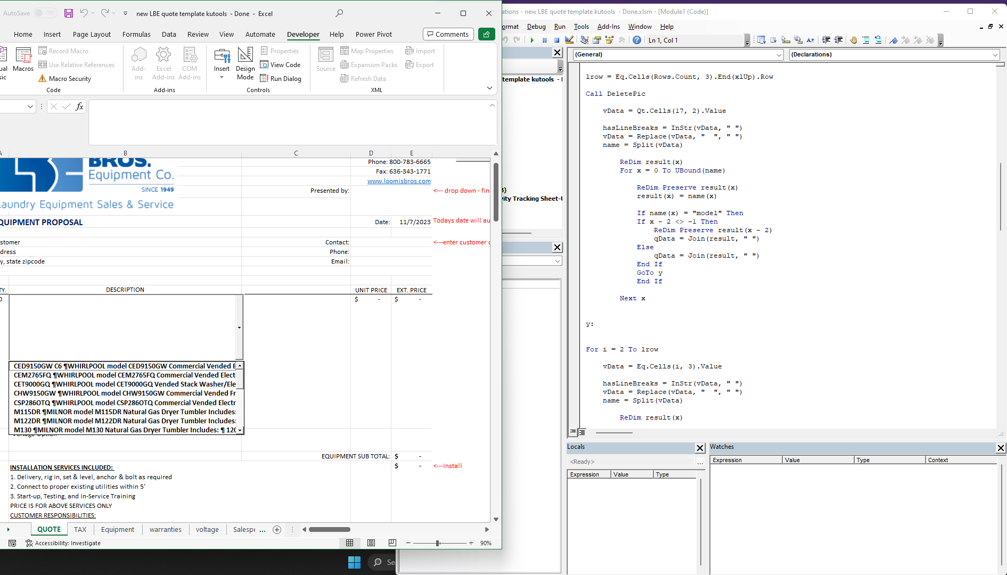Viewport: 1007px width, 575px height.
Task: Click List Properties/Methods icon in Edit toolbar
Action: [761, 40]
